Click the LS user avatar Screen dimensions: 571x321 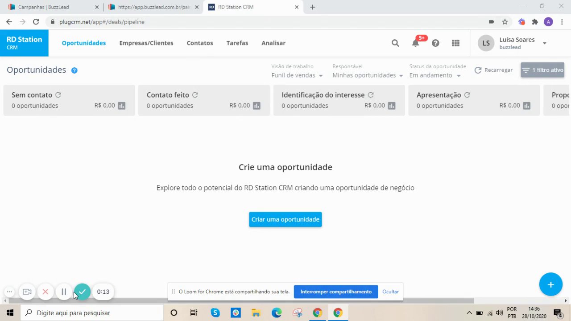pos(486,43)
